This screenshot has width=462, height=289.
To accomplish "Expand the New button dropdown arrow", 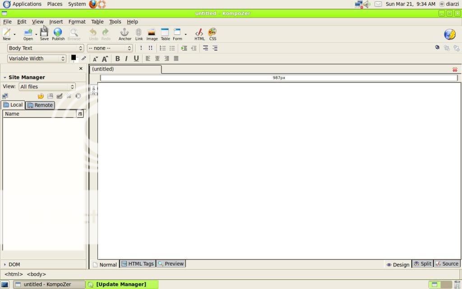I will (x=14, y=34).
